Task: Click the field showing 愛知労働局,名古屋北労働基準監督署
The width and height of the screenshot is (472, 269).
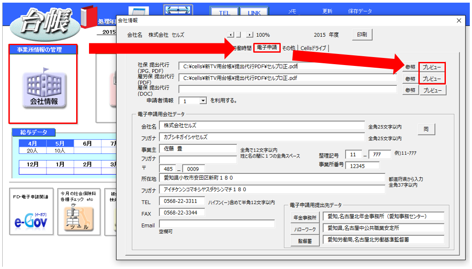Action: pos(383,240)
